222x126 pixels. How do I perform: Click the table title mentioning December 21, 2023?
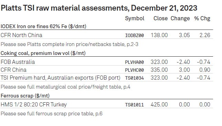point(99,8)
